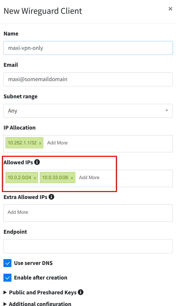Image resolution: width=176 pixels, height=306 pixels.
Task: Remove the 10.0.33.0/26 allowed IP tag
Action: (x=72, y=178)
